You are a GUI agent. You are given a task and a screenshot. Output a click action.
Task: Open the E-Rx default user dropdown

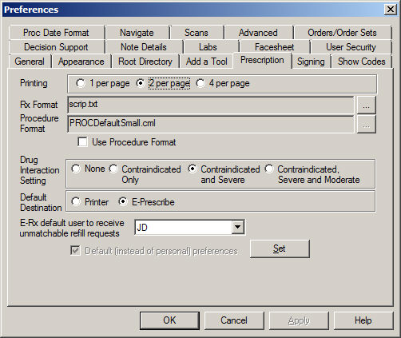(237, 228)
